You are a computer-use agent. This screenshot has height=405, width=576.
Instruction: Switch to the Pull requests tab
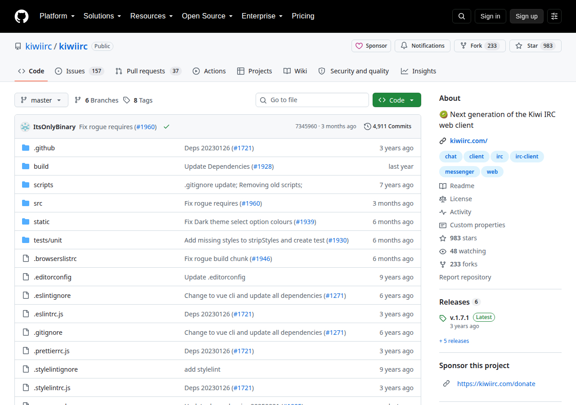[148, 71]
